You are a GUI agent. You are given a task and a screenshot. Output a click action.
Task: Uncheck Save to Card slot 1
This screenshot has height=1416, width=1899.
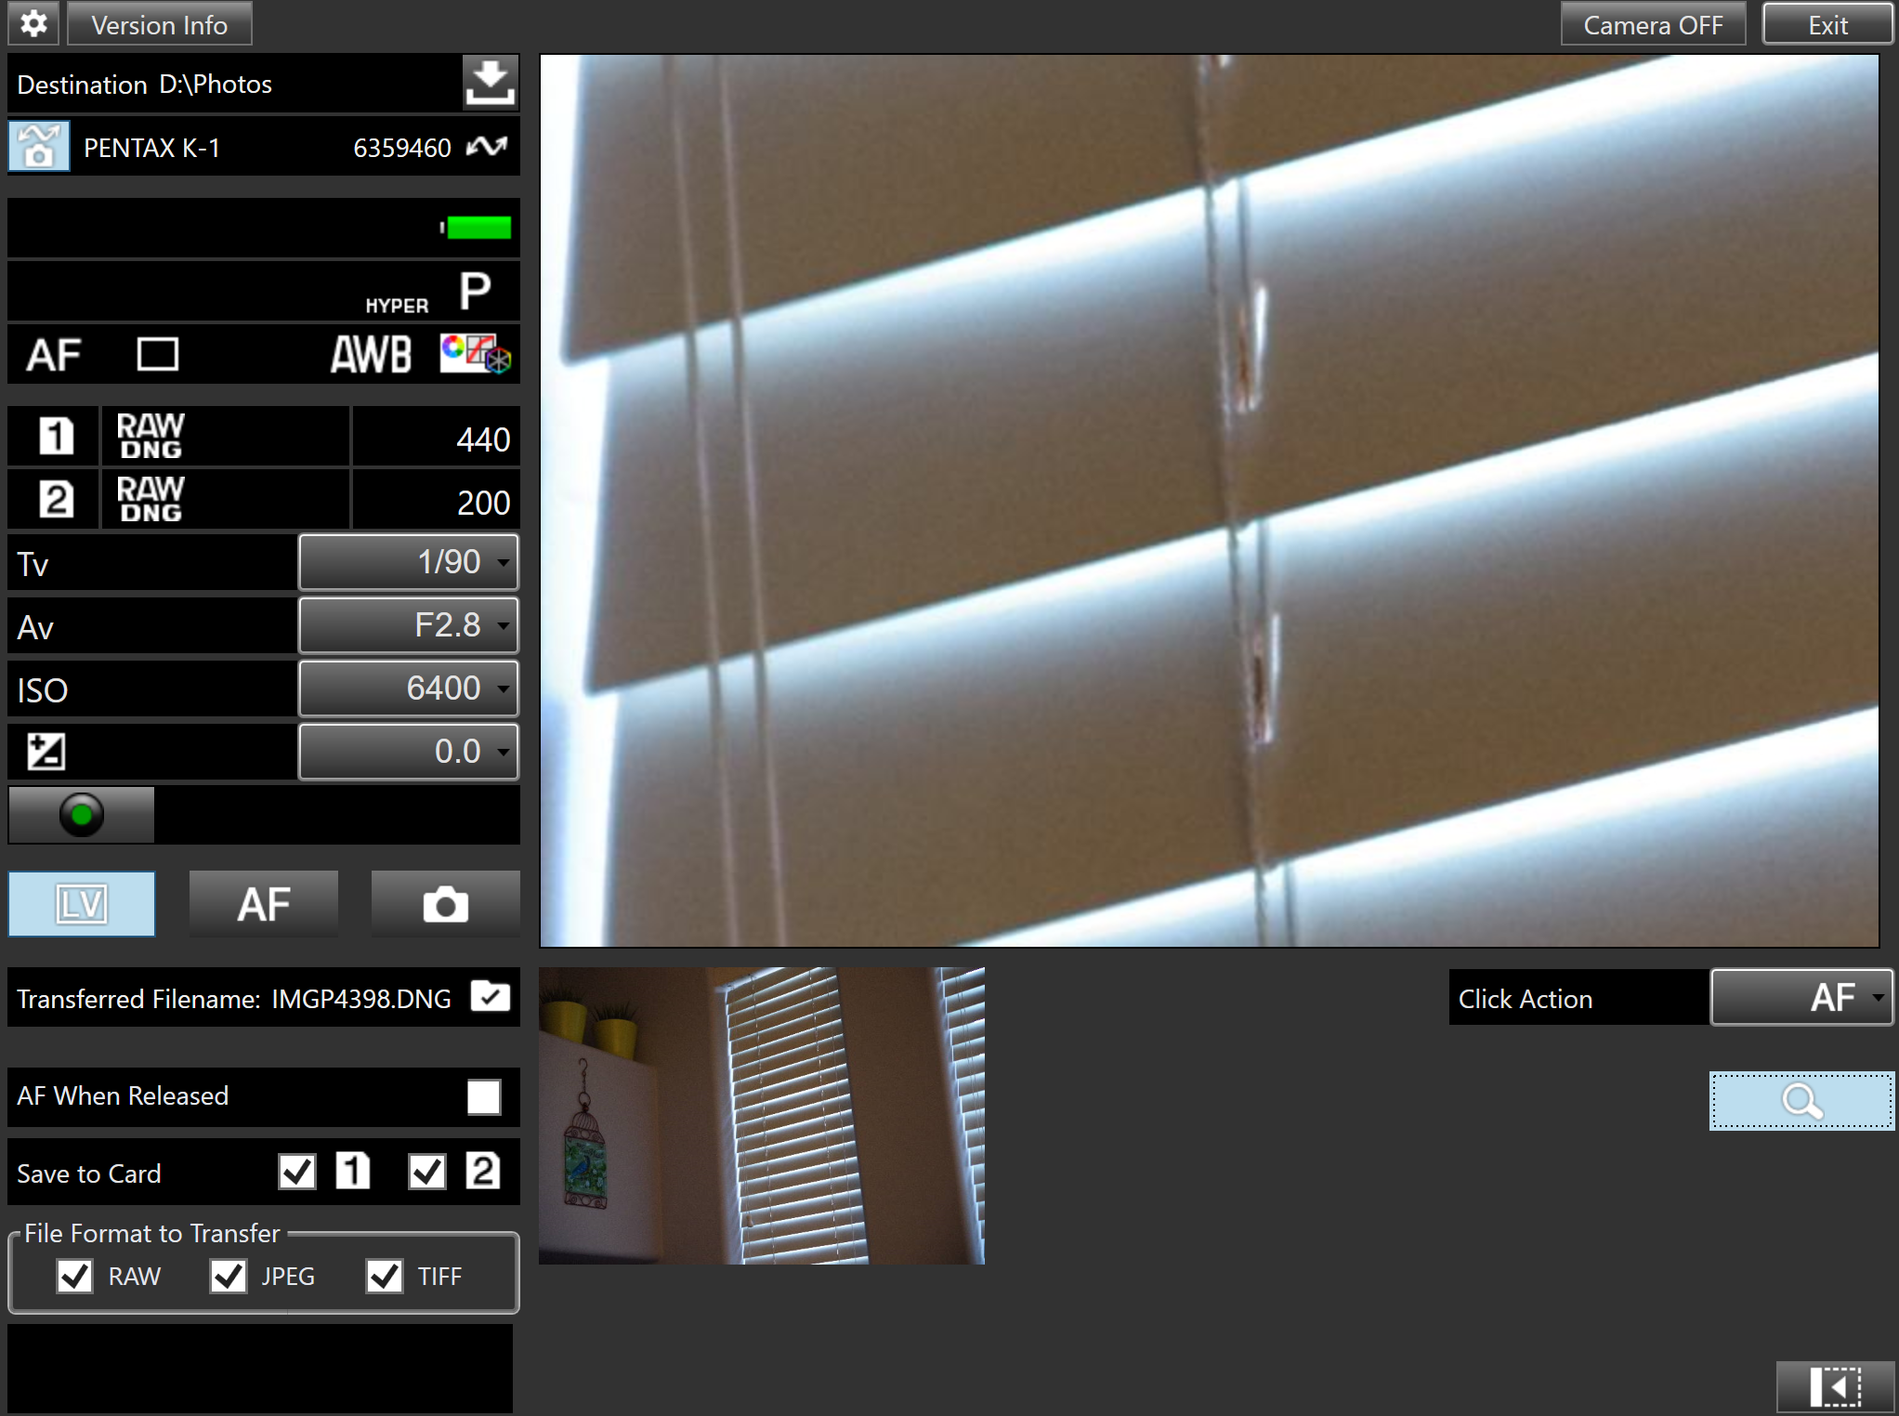tap(297, 1172)
